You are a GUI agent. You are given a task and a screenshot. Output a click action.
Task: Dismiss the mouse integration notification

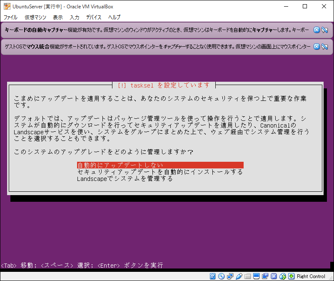click(x=317, y=46)
